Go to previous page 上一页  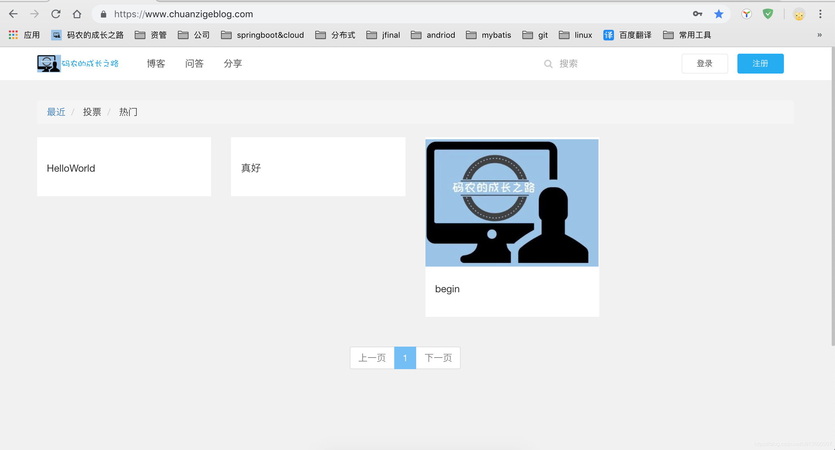pyautogui.click(x=372, y=358)
